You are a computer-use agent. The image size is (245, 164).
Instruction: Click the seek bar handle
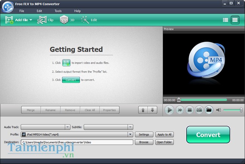tap(179, 100)
